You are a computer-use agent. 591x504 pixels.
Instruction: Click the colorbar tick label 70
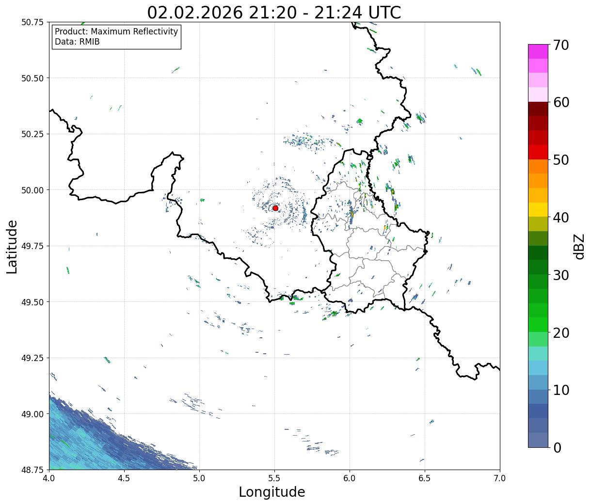click(561, 45)
